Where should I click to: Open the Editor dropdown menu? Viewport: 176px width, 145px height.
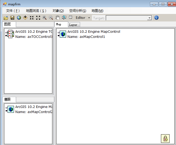[83, 18]
